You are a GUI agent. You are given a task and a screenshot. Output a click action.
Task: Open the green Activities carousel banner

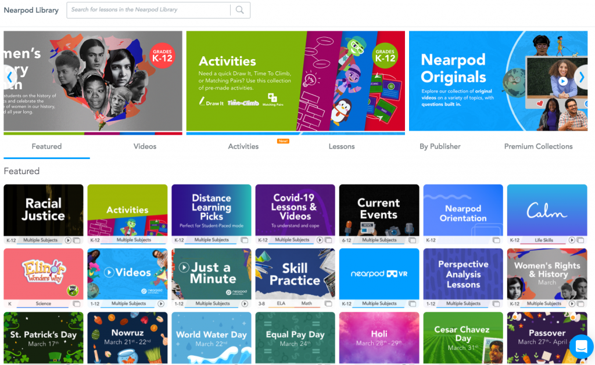(x=296, y=81)
